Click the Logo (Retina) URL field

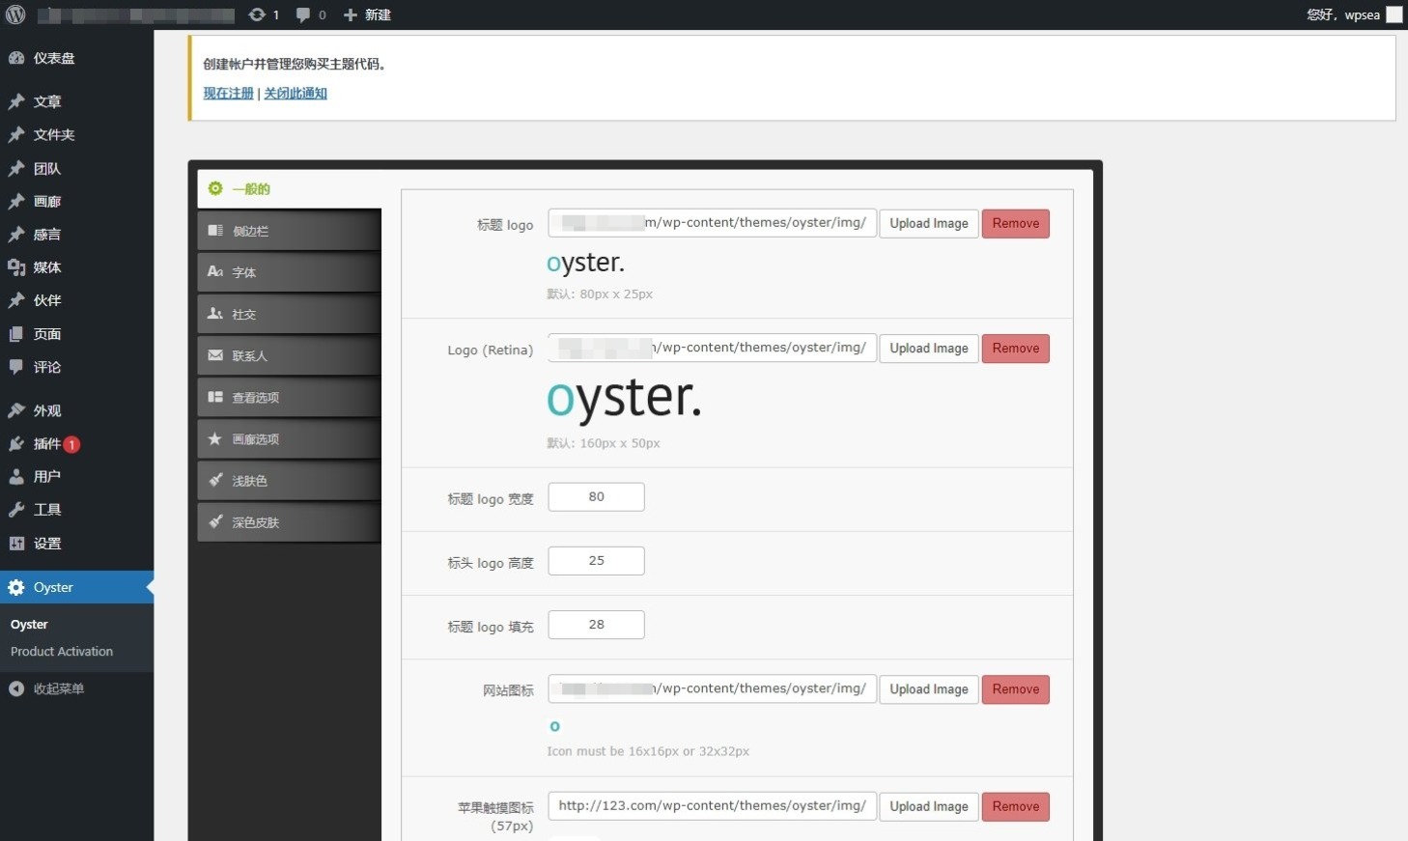point(713,348)
